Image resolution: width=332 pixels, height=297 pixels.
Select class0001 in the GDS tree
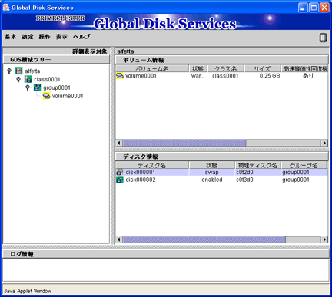click(x=47, y=79)
